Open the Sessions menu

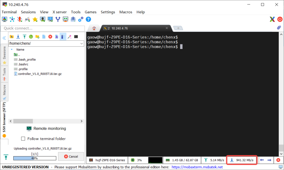coord(28,12)
